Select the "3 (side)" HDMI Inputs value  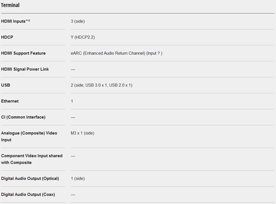tap(78, 21)
